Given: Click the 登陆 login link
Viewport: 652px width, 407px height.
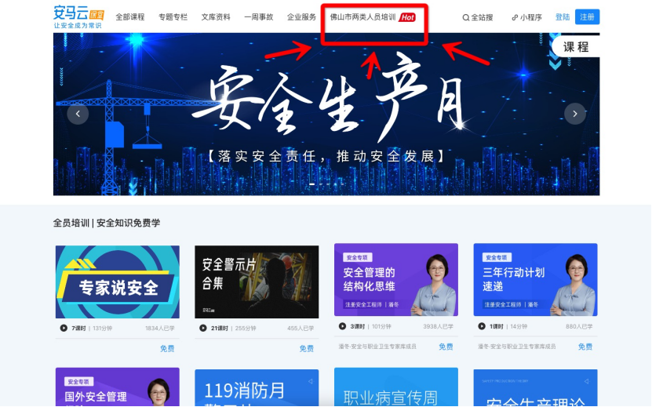Looking at the screenshot, I should tap(563, 17).
